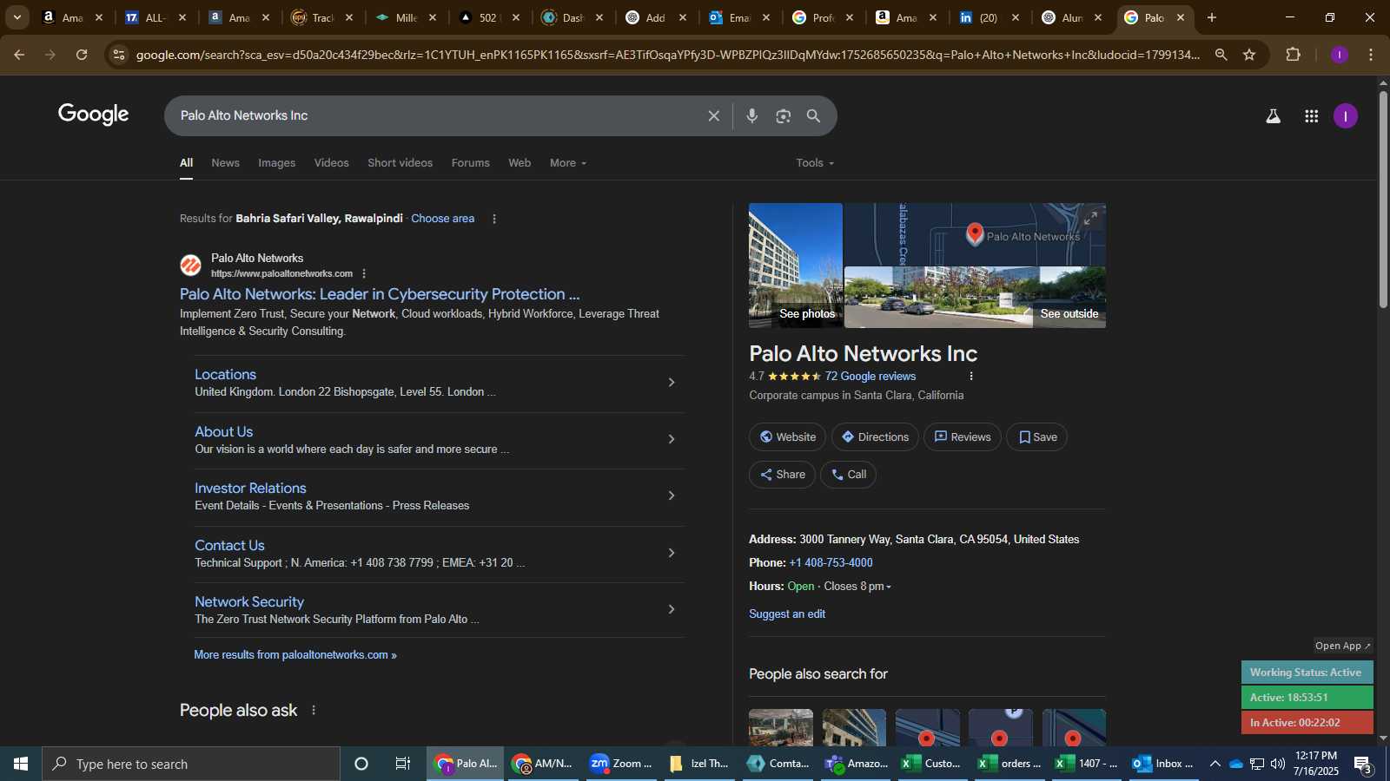Expand opening hours next to Closes 8 pm
Viewport: 1390px width, 781px height.
point(889,587)
